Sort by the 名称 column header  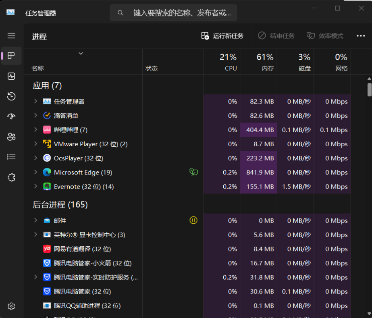point(83,62)
